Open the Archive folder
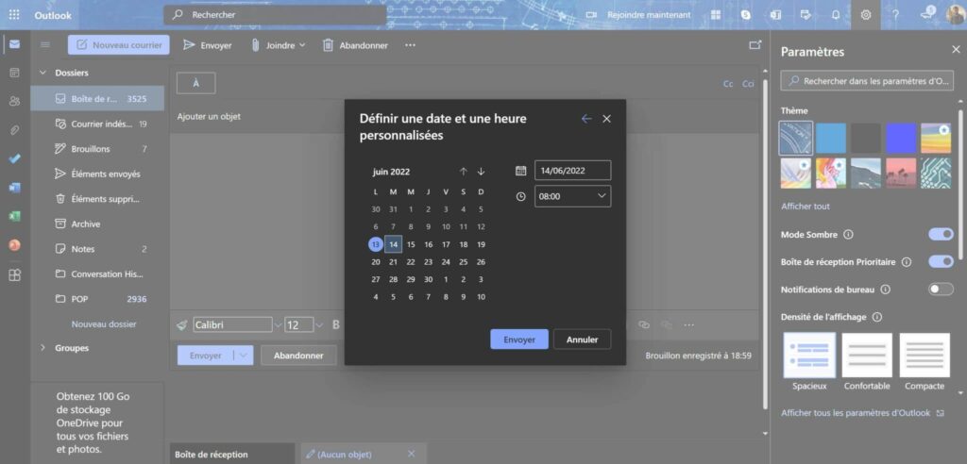 [97, 224]
